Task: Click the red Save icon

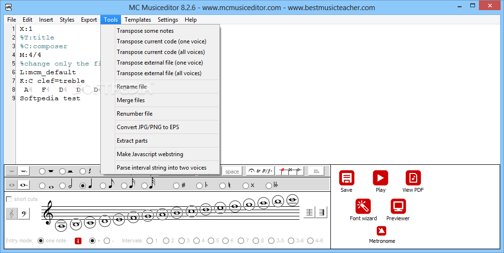Action: pos(346,178)
